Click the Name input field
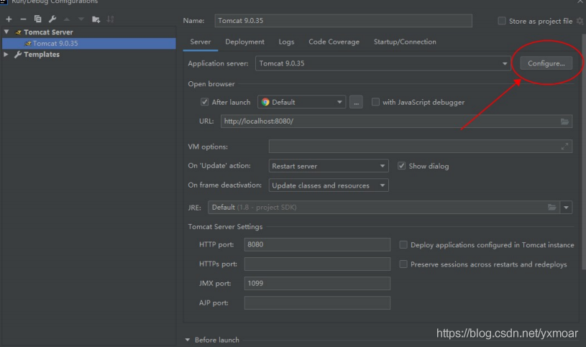This screenshot has width=586, height=347. (343, 21)
